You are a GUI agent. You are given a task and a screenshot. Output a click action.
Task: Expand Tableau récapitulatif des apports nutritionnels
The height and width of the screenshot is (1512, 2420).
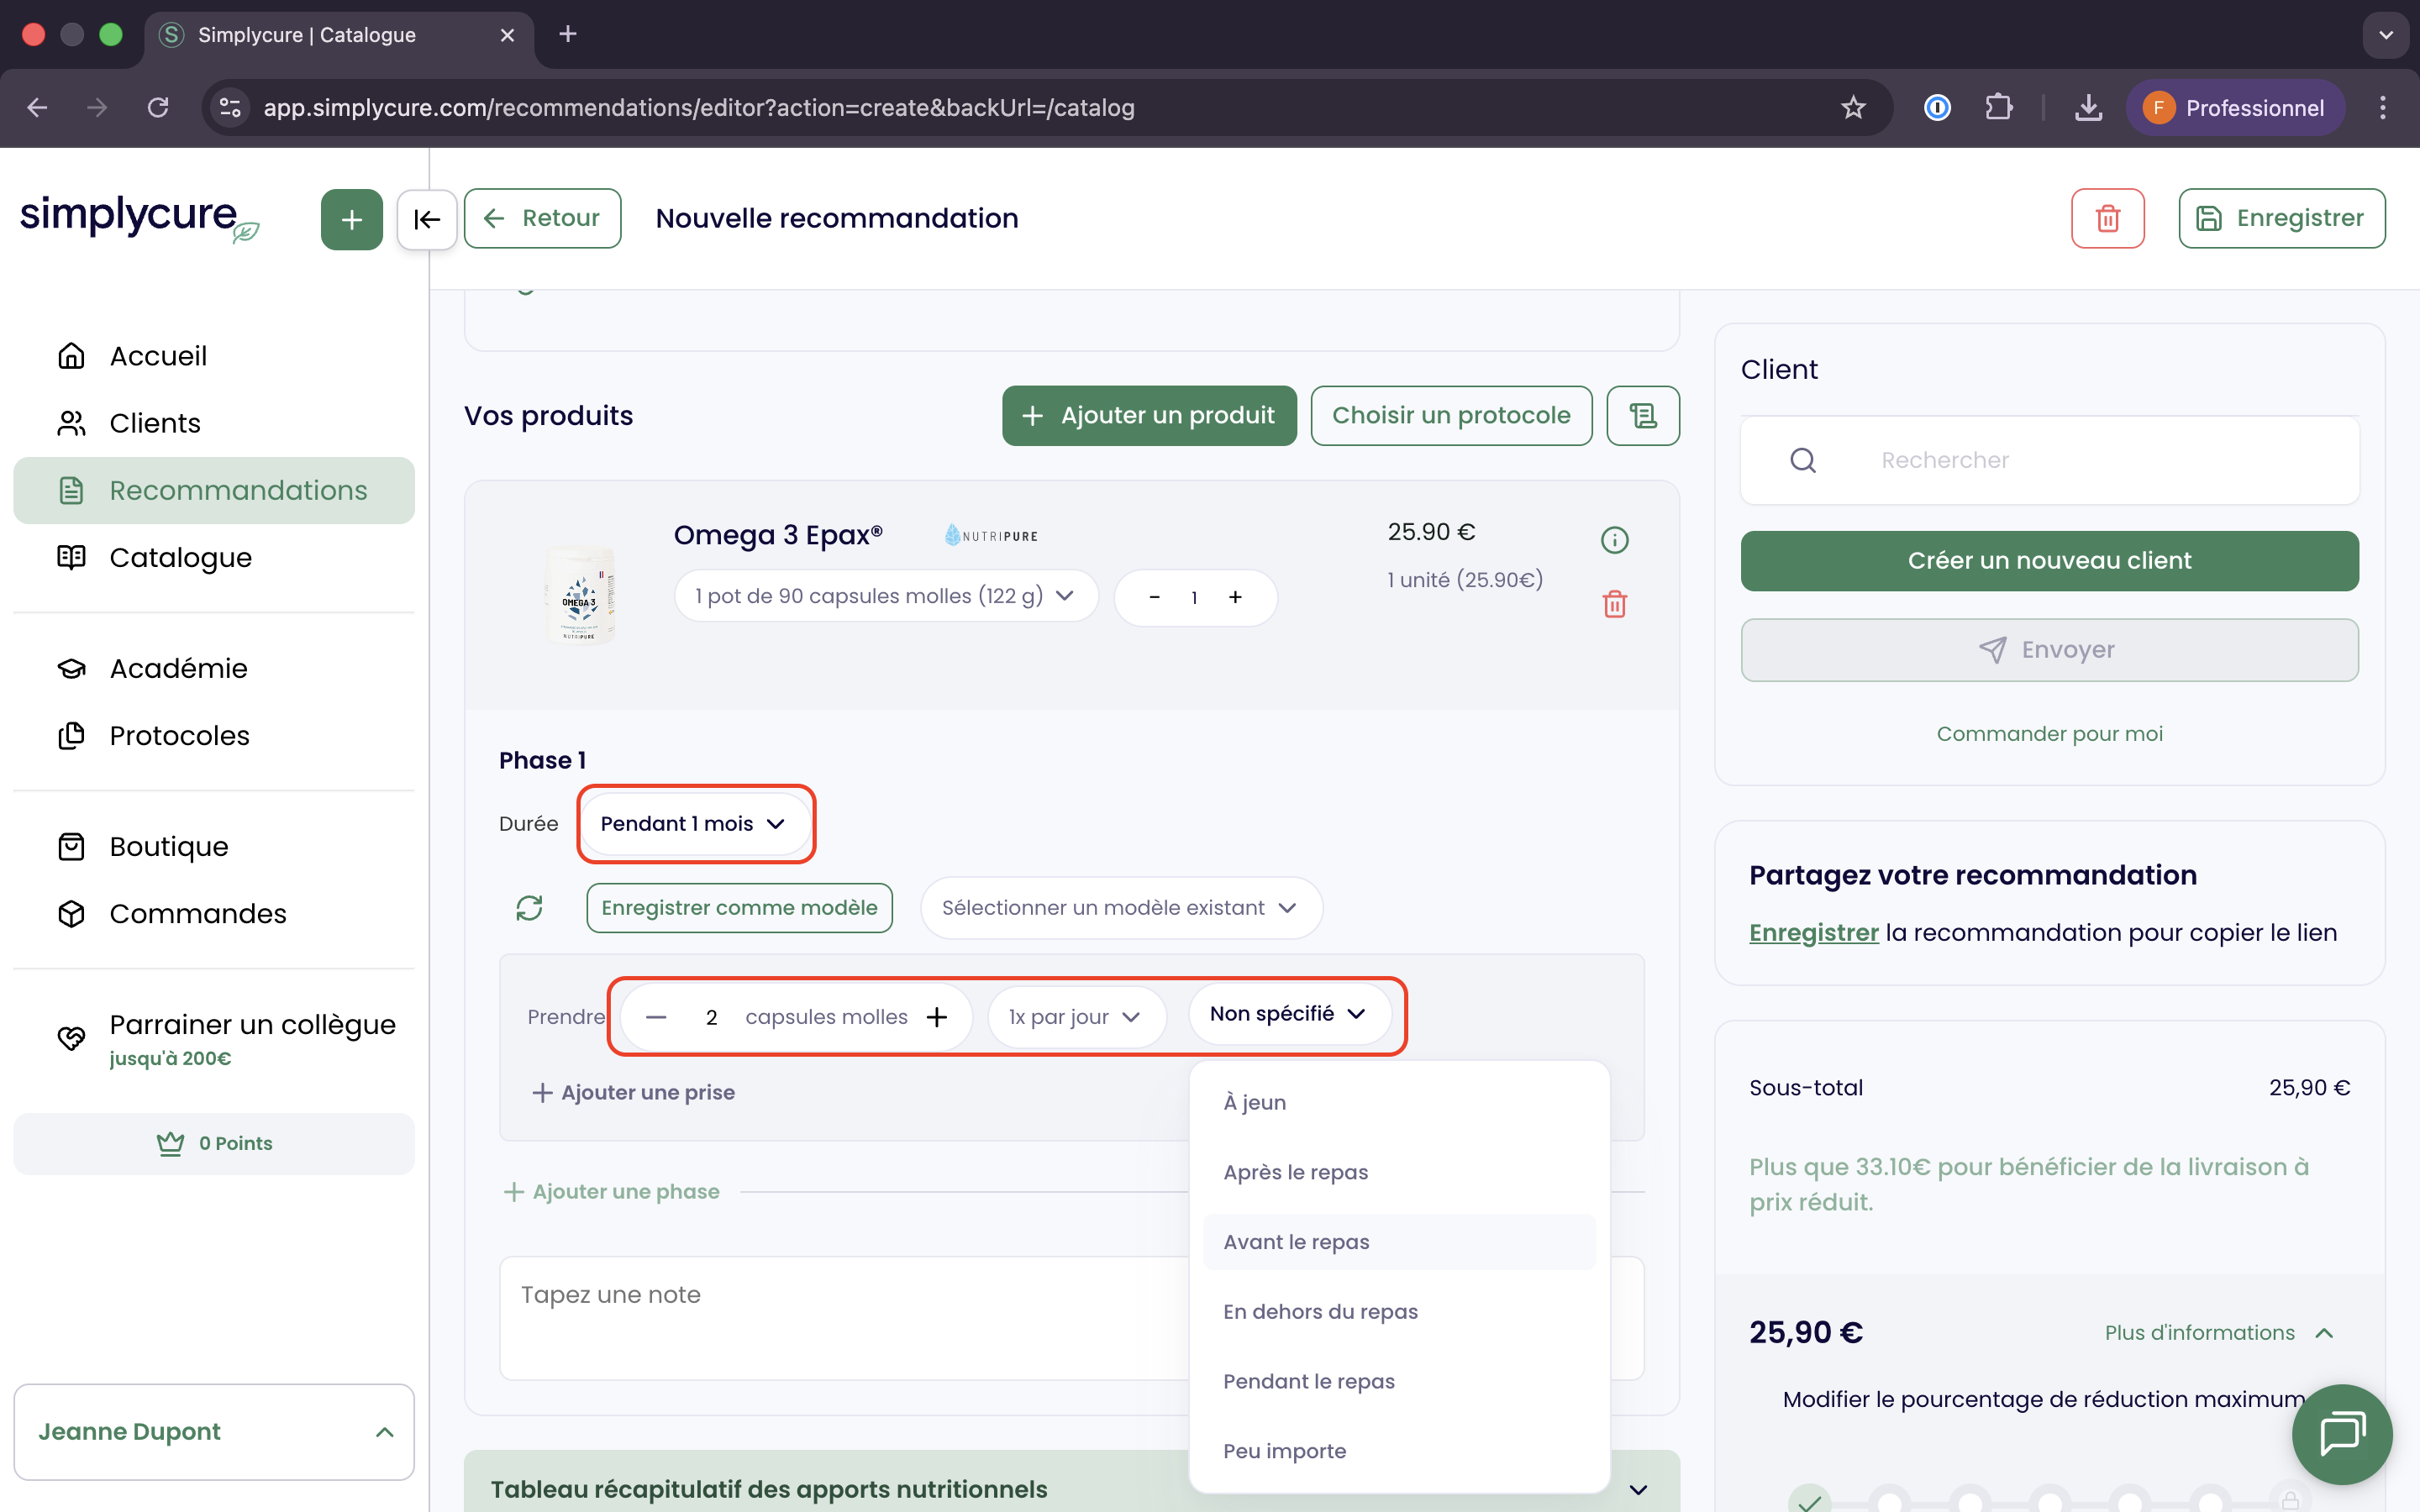pos(1071,1488)
